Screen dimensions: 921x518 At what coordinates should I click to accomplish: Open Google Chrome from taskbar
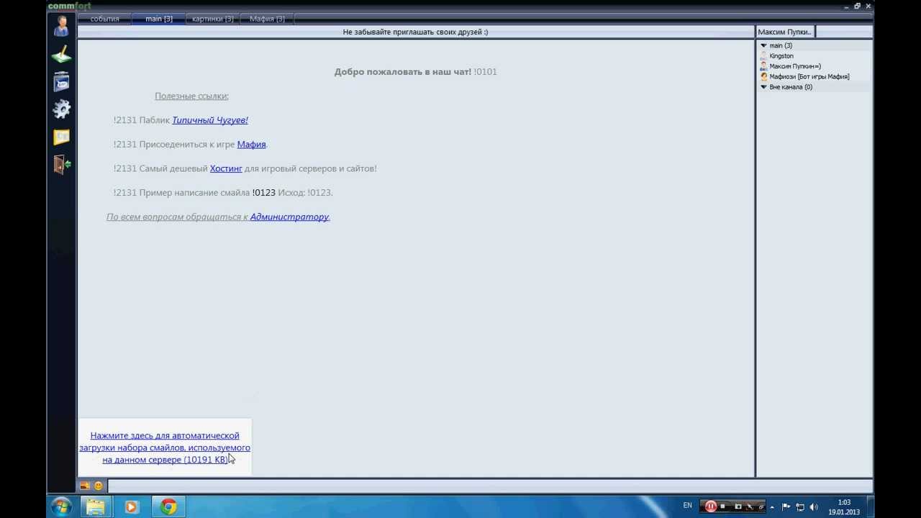168,507
